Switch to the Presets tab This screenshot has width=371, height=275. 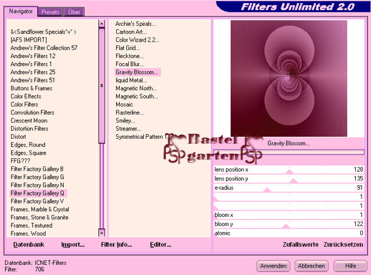[x=50, y=12]
